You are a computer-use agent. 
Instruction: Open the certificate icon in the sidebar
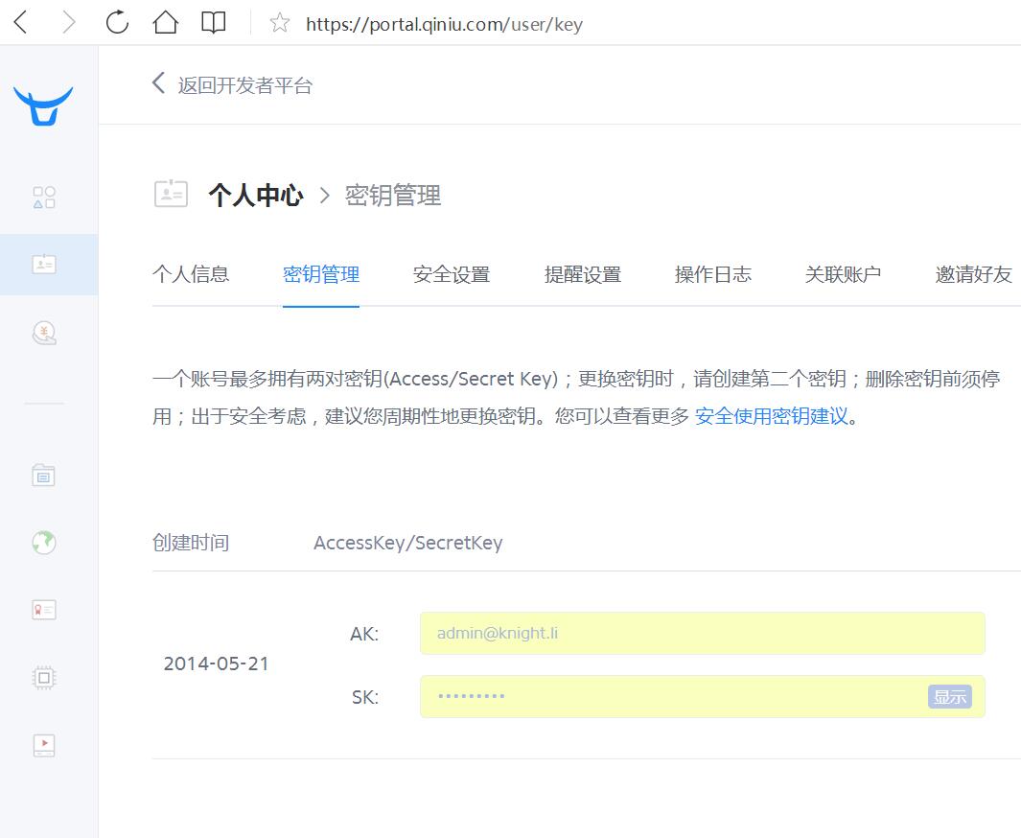(x=44, y=608)
